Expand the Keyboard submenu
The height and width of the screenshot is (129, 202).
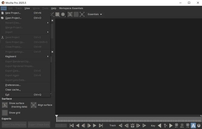(25, 57)
